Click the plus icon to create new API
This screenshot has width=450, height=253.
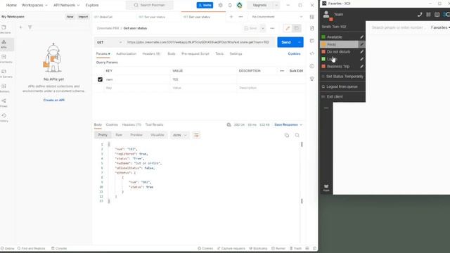click(20, 27)
